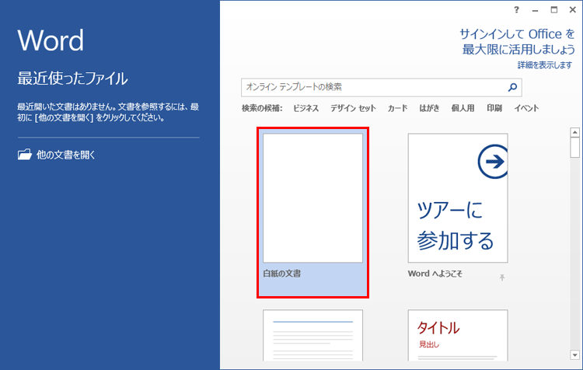The width and height of the screenshot is (583, 370).
Task: Select the ビジネス search suggestion
Action: click(x=305, y=108)
